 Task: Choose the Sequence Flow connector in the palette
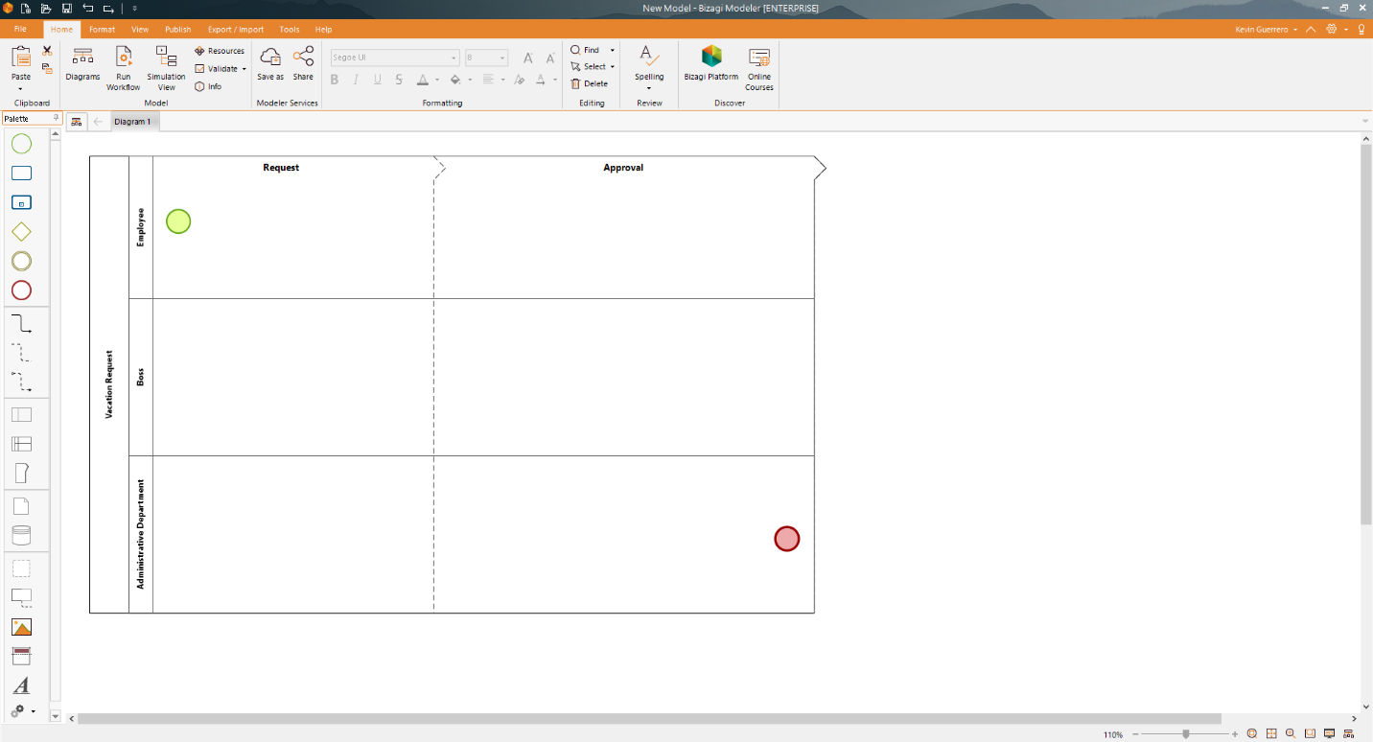[x=21, y=323]
